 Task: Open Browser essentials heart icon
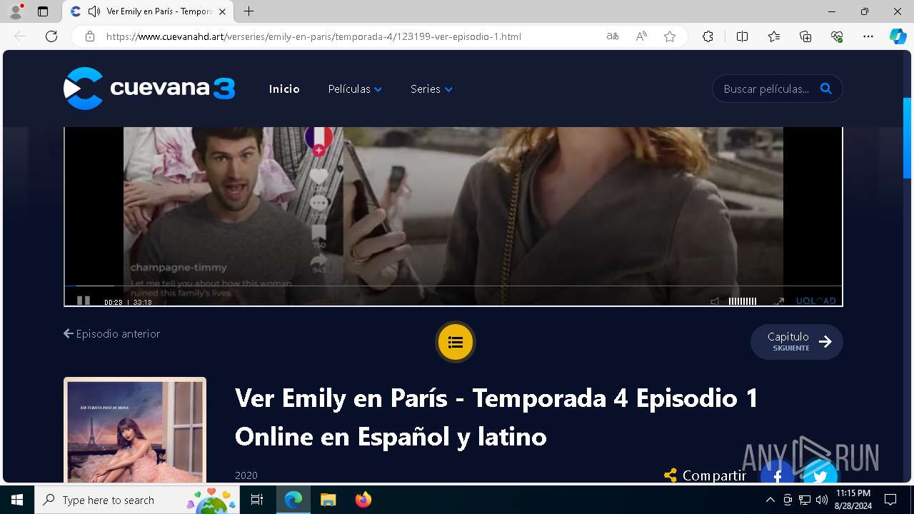tap(837, 36)
